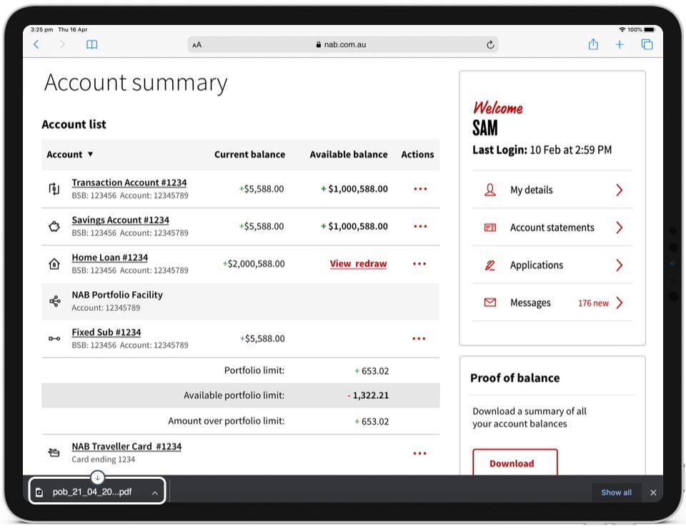Click the Home Loan balance +$2,000,588.00
Viewport: 686px width, 528px height.
[254, 264]
